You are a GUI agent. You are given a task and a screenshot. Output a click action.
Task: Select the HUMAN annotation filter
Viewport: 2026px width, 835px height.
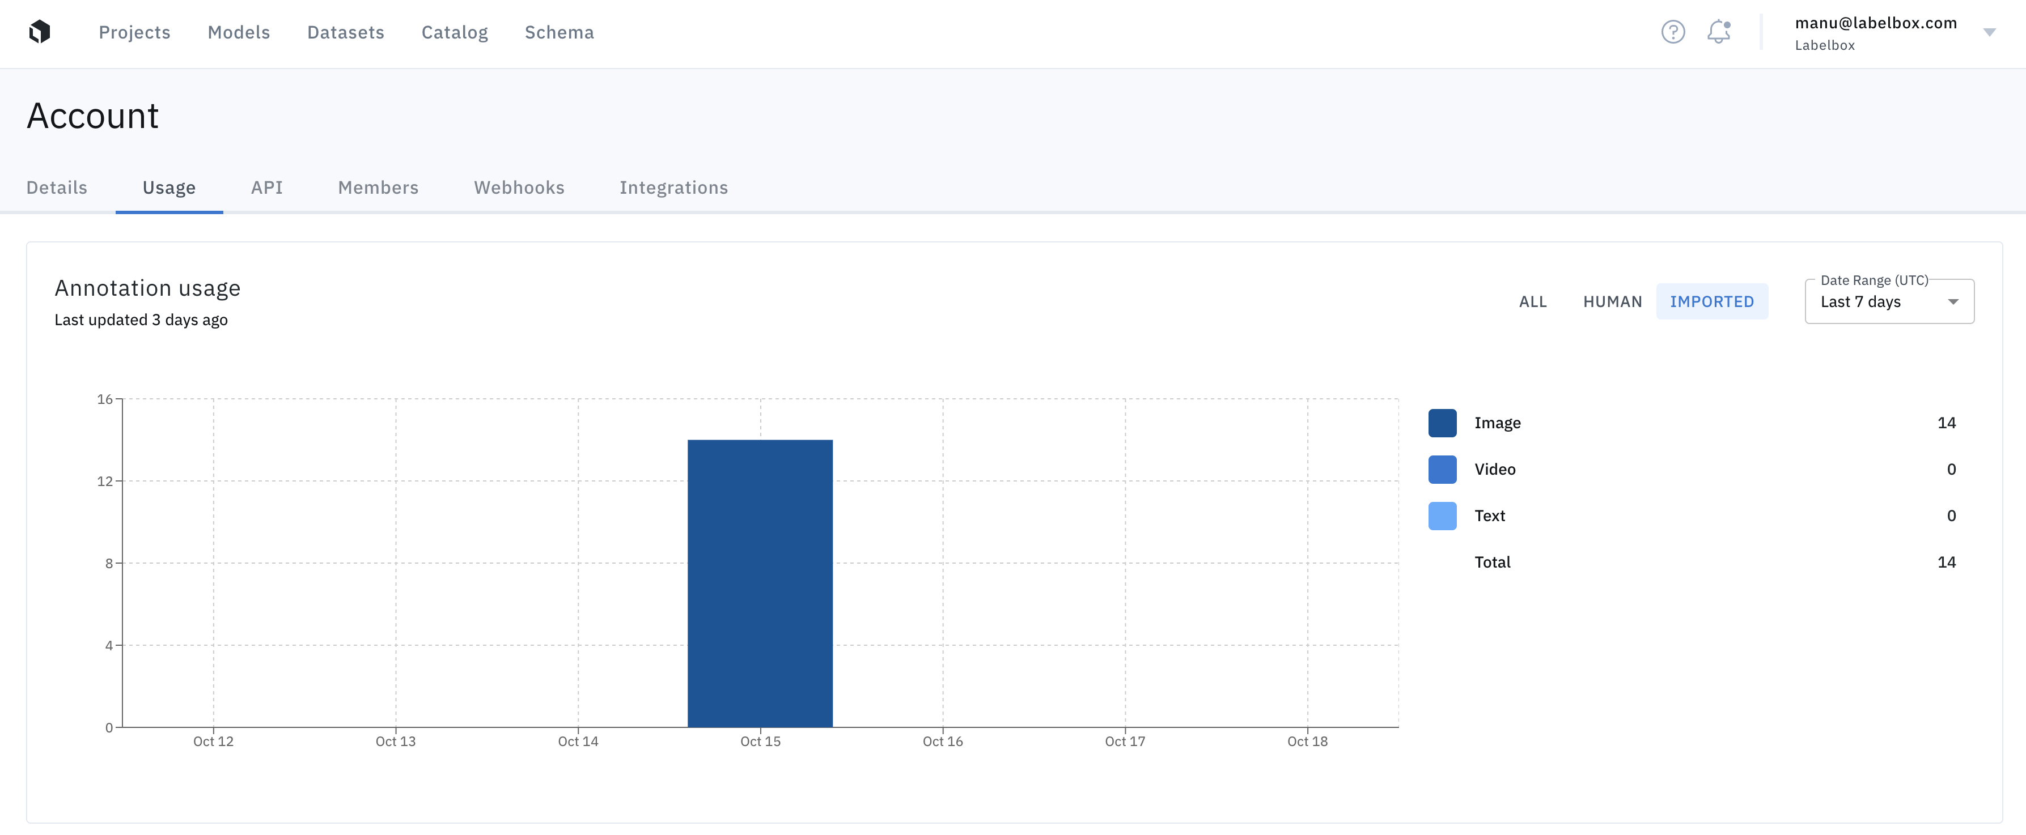[1612, 302]
